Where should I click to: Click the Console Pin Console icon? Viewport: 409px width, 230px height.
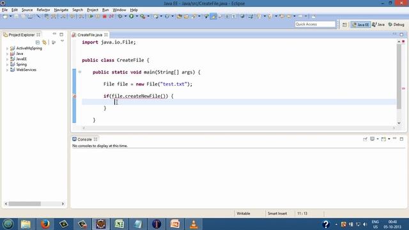click(x=365, y=139)
